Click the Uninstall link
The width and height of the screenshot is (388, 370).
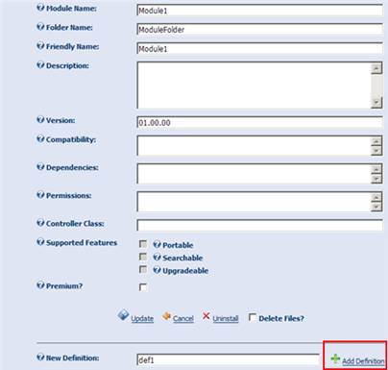click(226, 319)
